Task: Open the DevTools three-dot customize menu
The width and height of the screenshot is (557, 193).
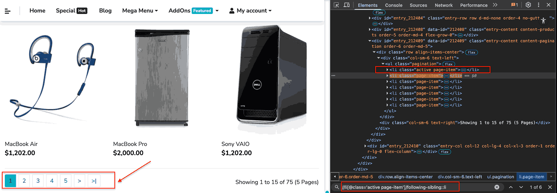Action: [x=539, y=5]
